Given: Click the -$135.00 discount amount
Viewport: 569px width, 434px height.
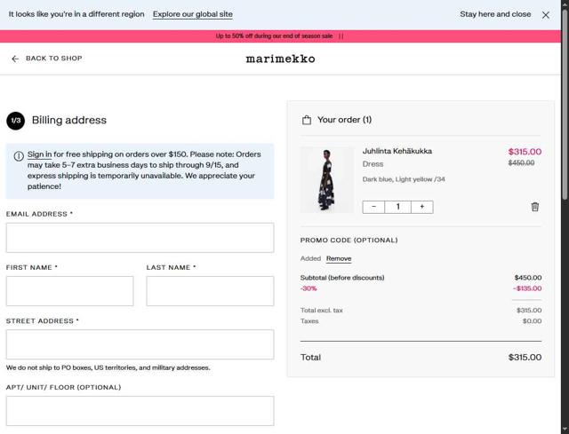Looking at the screenshot, I should (x=527, y=288).
